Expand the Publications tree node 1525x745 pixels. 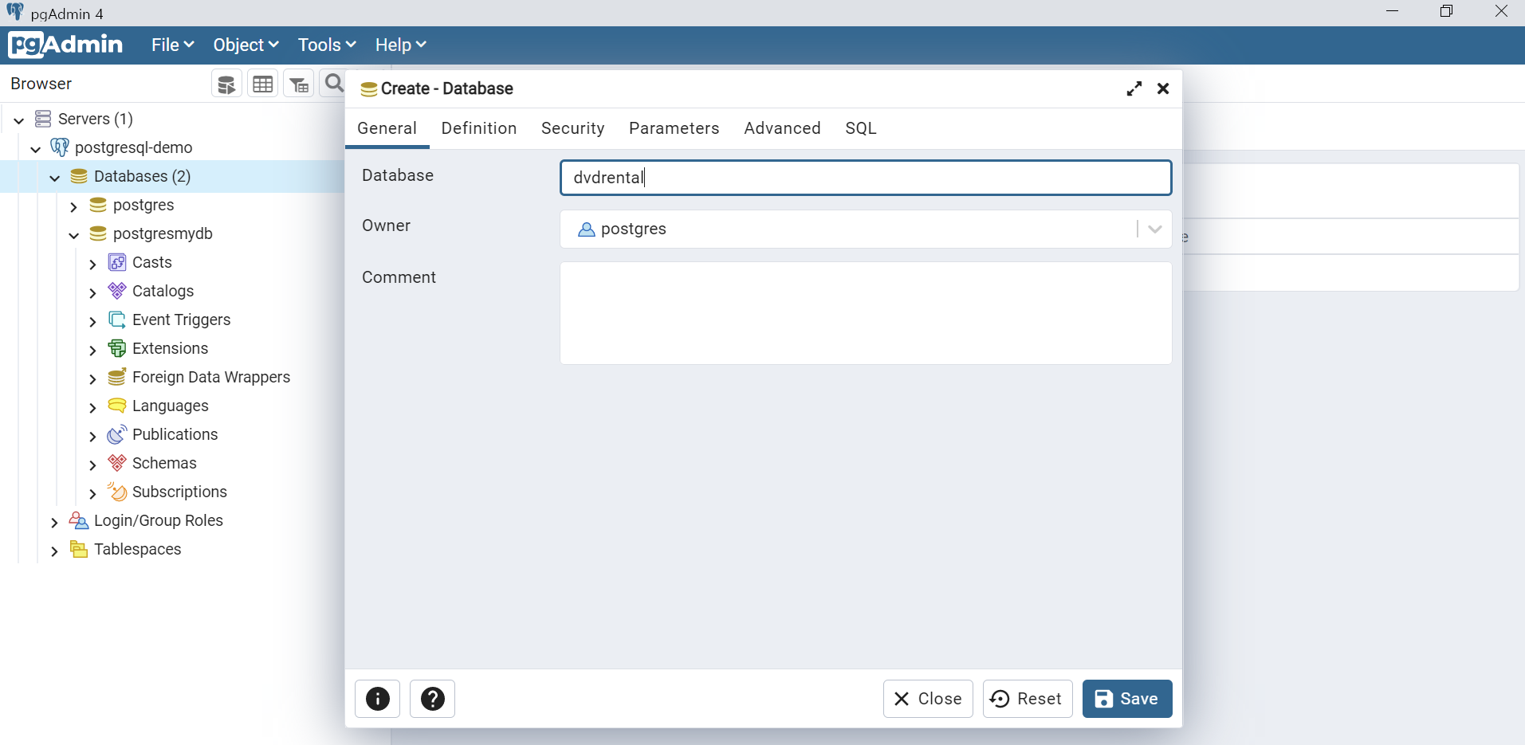click(x=92, y=436)
